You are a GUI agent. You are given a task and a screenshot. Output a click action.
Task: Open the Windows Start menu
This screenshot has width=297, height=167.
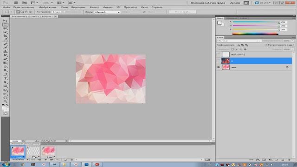[6, 164]
